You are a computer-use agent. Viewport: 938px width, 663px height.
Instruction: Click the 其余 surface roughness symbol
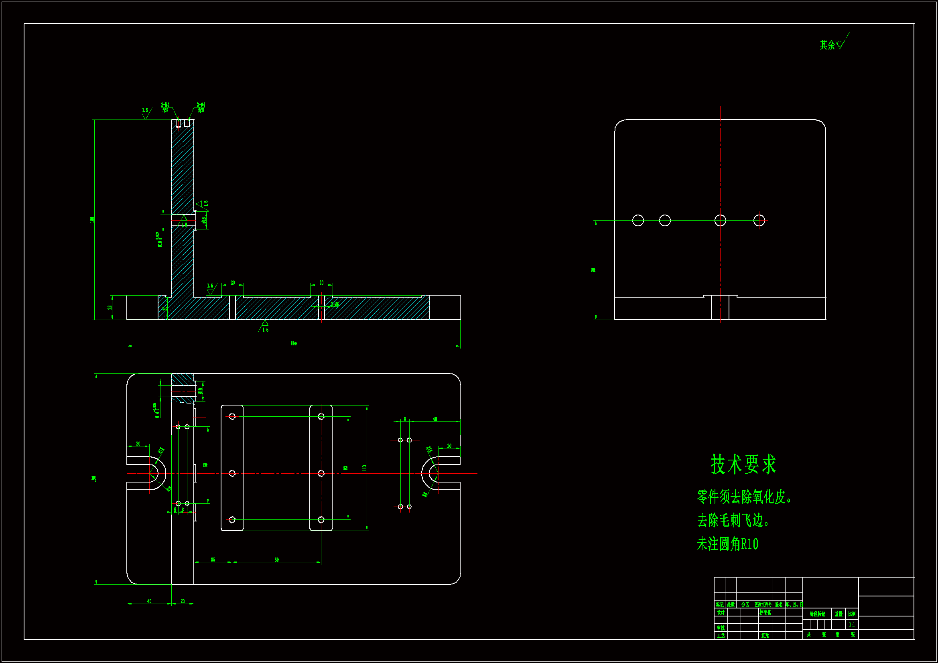[x=833, y=44]
